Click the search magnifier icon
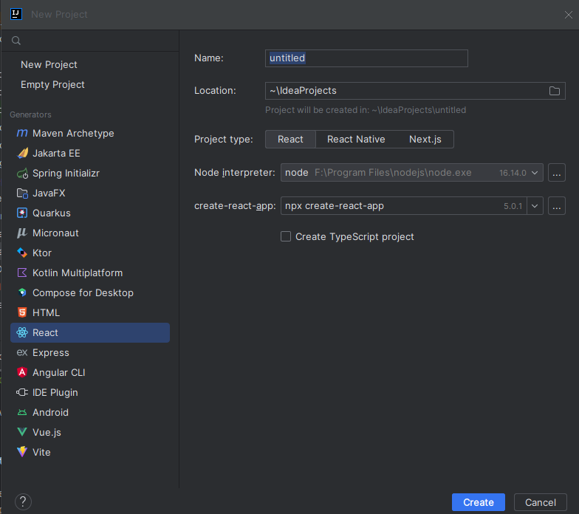The width and height of the screenshot is (579, 514). pyautogui.click(x=16, y=40)
